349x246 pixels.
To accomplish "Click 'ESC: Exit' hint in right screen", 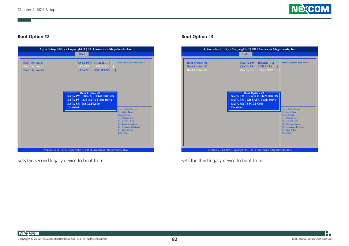I will coord(287,133).
